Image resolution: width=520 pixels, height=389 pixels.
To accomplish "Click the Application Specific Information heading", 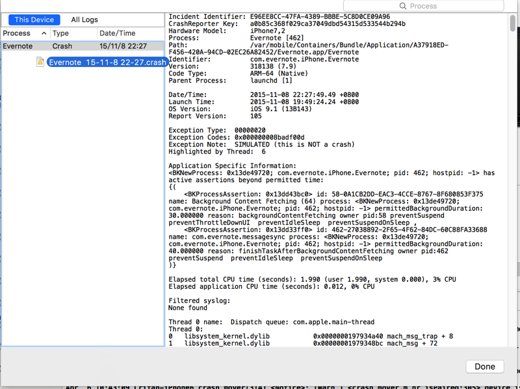I will (232, 166).
